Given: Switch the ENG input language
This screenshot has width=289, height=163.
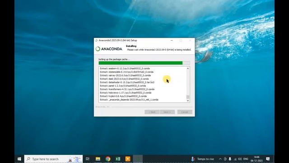Looking at the screenshot, I should click(x=246, y=159).
